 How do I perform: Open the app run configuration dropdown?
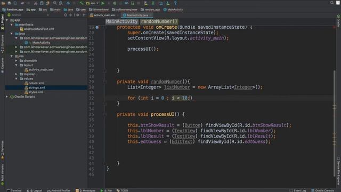[x=92, y=3]
